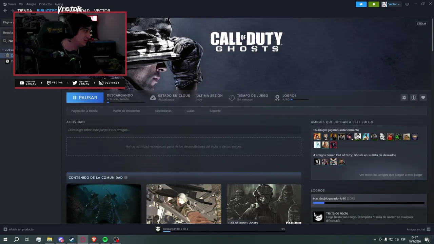The image size is (434, 244).
Task: Go to the VECTOR profile tab
Action: [x=102, y=11]
